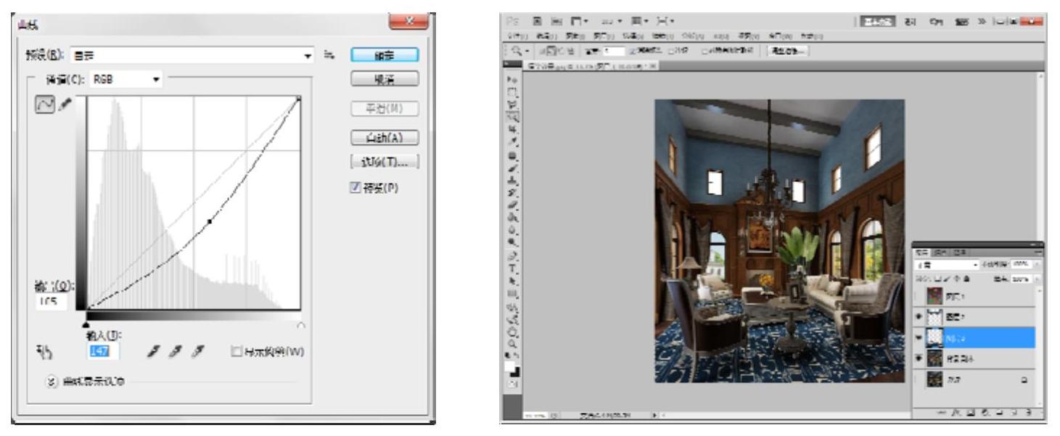Click the 选项(T)... Options button in Curves
Viewport: 1060px width, 436px height.
pyautogui.click(x=384, y=160)
